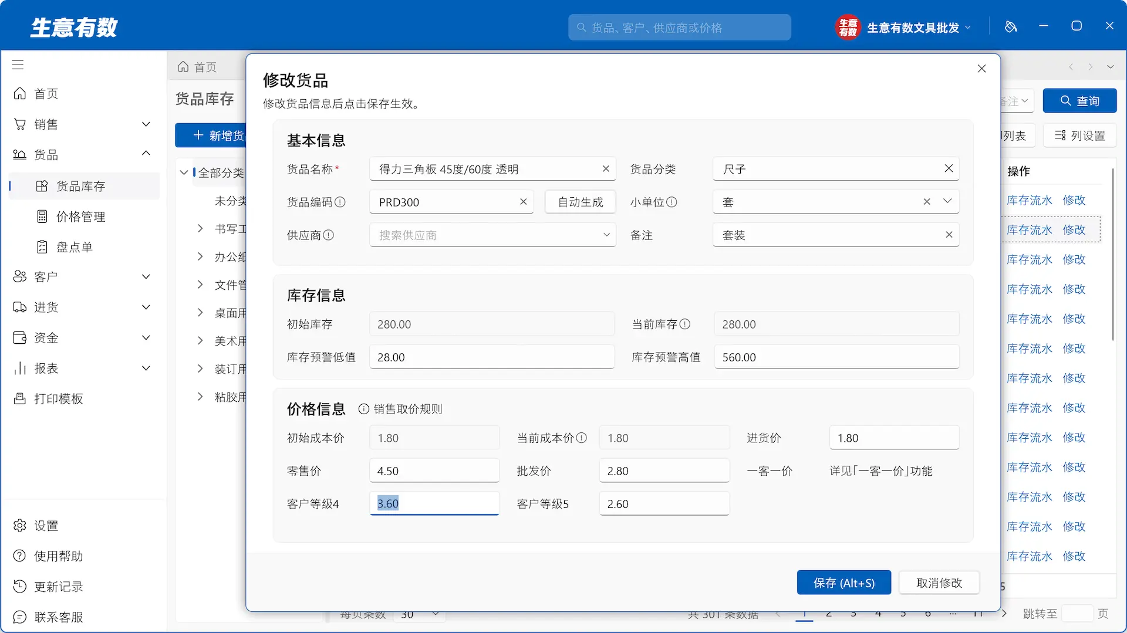The image size is (1127, 633).
Task: Click the 客户 people icon
Action: point(19,277)
